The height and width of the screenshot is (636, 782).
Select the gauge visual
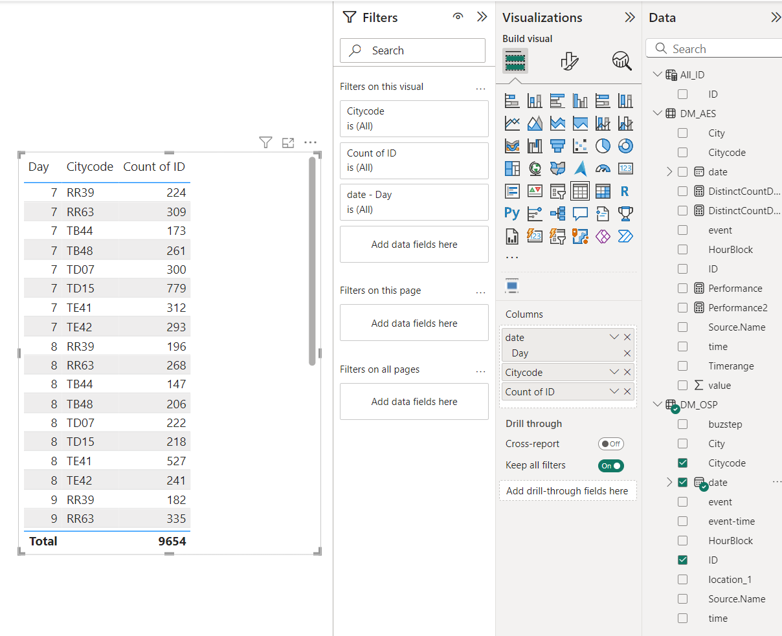click(x=603, y=168)
